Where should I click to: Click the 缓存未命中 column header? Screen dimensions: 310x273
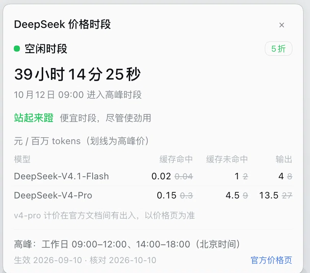coord(227,159)
